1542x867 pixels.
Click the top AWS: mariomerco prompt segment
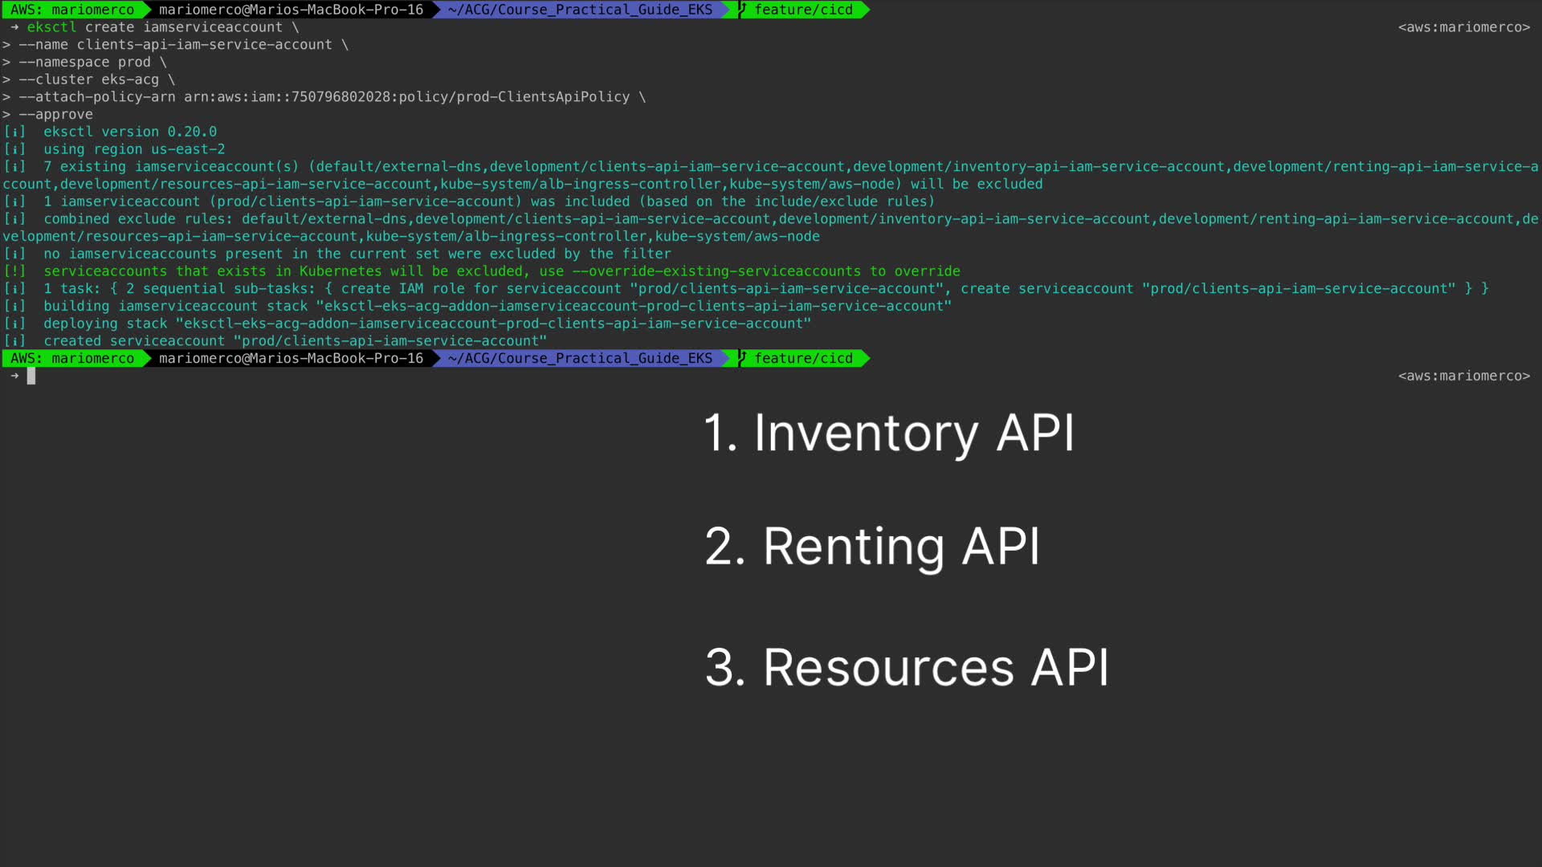(x=72, y=10)
